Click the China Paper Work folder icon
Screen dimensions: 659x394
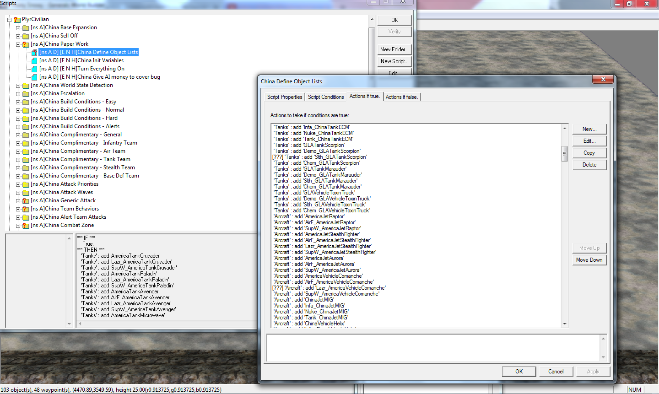(26, 44)
